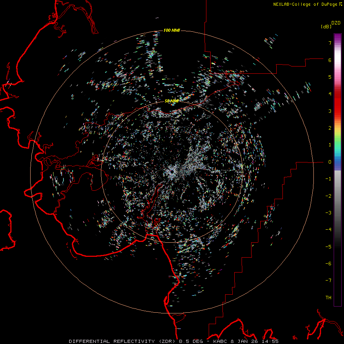Click the -7 value on the color scale

328,281
